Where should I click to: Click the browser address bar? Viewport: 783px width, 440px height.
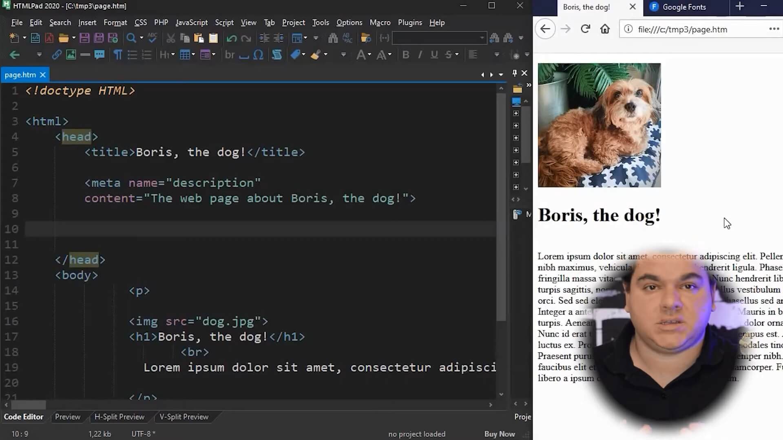693,29
